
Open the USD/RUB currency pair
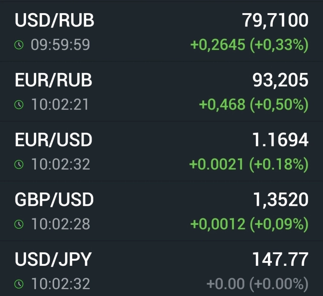[x=55, y=20]
